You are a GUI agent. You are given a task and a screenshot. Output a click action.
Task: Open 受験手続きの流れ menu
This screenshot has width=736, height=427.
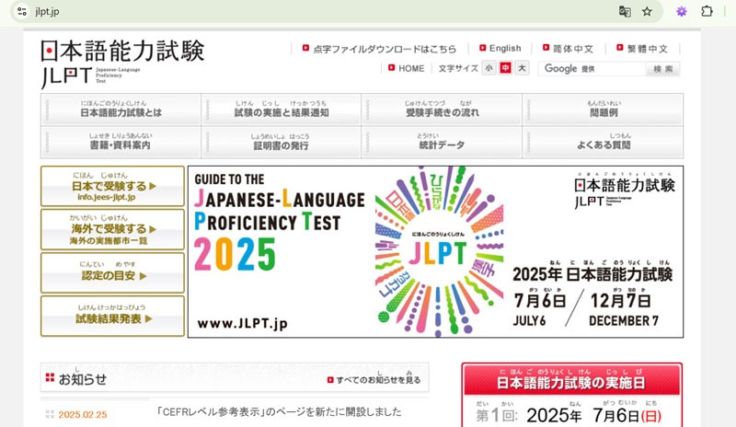442,109
